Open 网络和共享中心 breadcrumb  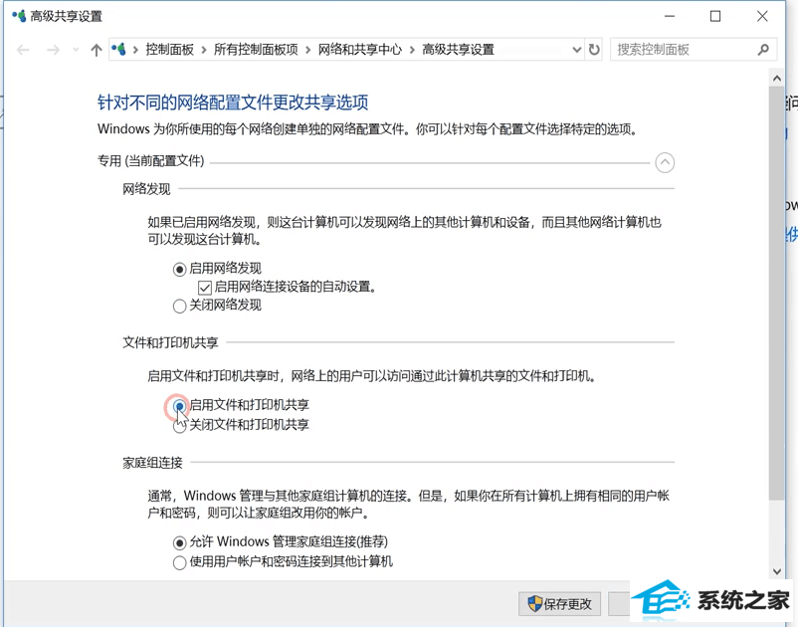360,50
